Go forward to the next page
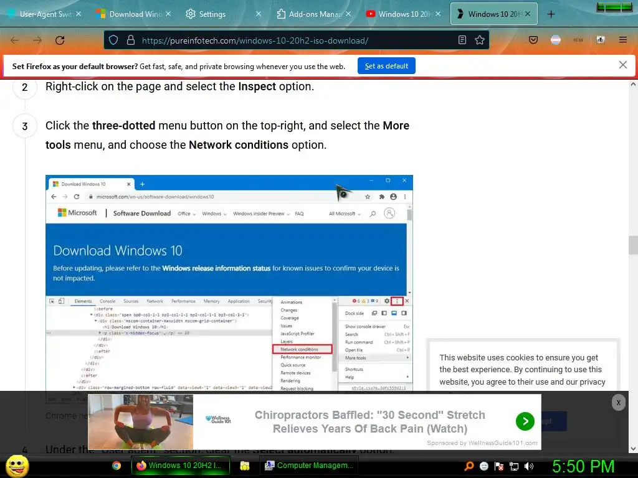638x478 pixels. tap(37, 40)
